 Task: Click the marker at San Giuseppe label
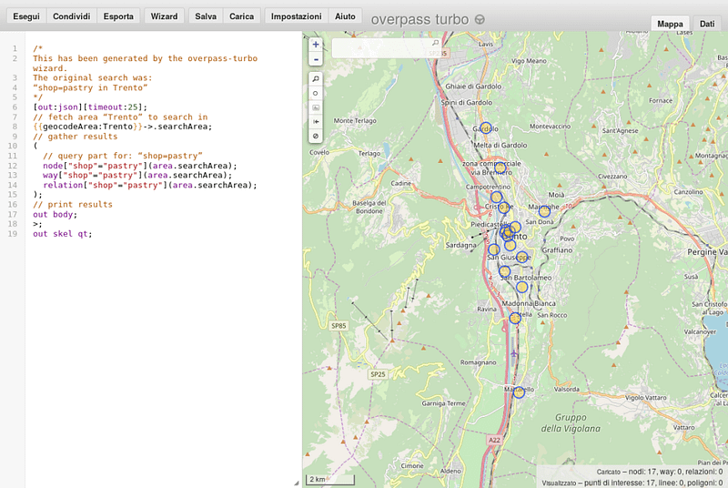coord(521,257)
